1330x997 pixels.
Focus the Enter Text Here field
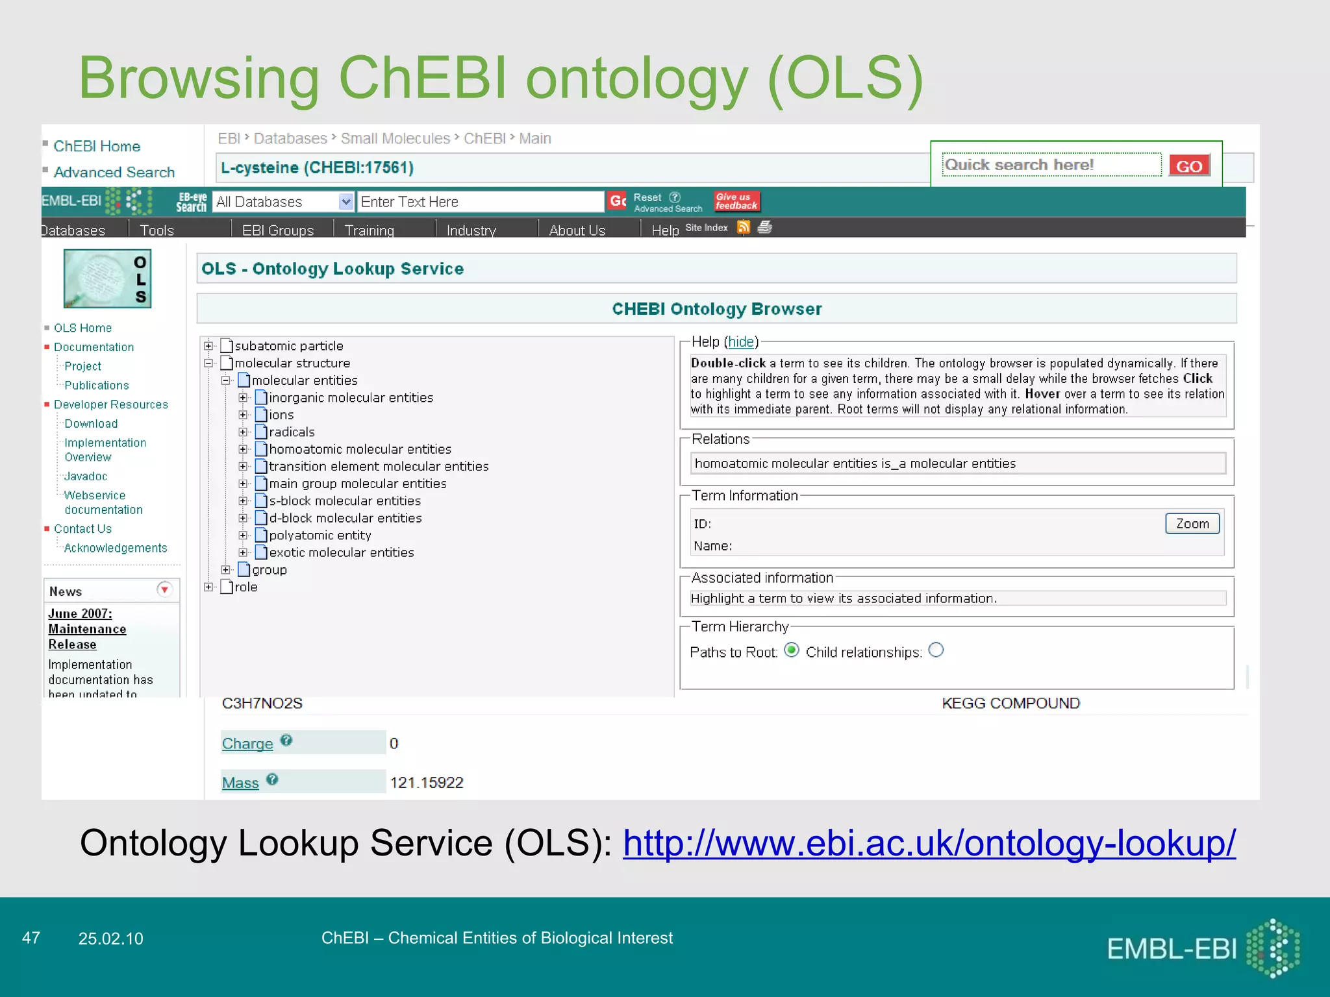tap(481, 202)
